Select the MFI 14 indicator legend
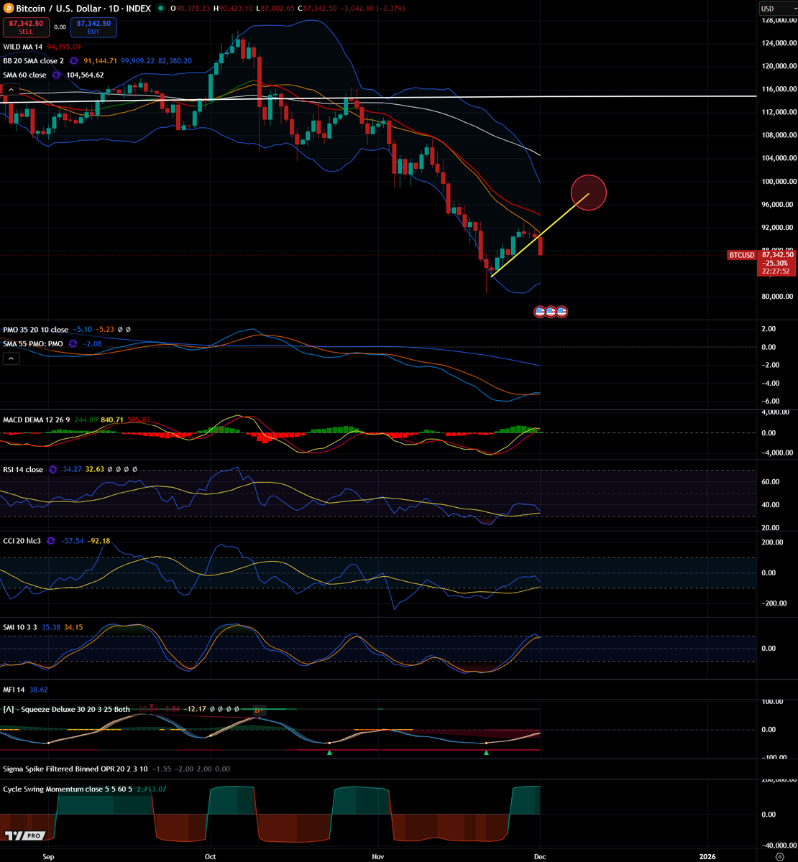 click(x=14, y=690)
